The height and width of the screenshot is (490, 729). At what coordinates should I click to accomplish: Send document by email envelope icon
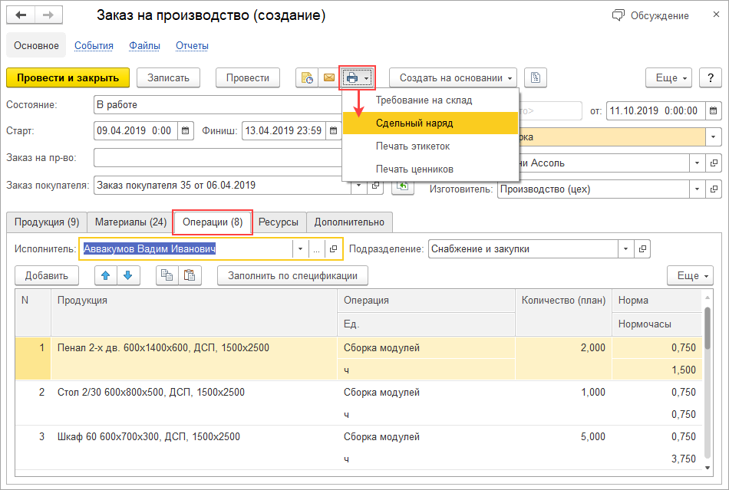(x=329, y=77)
